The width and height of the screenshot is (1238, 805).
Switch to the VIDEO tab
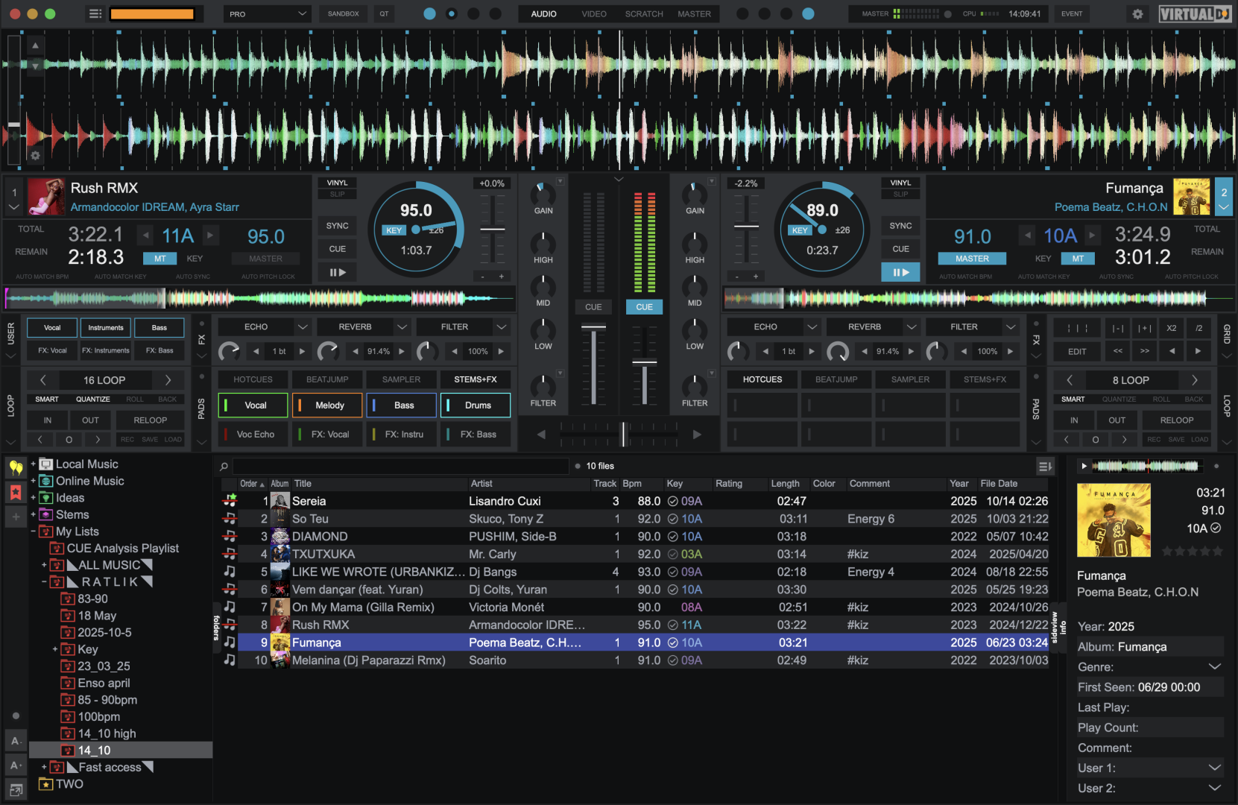[593, 14]
